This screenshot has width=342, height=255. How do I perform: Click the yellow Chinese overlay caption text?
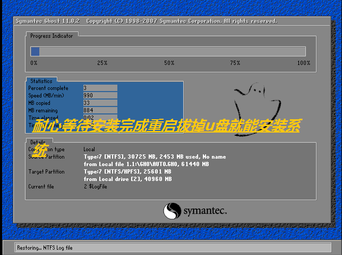166,128
